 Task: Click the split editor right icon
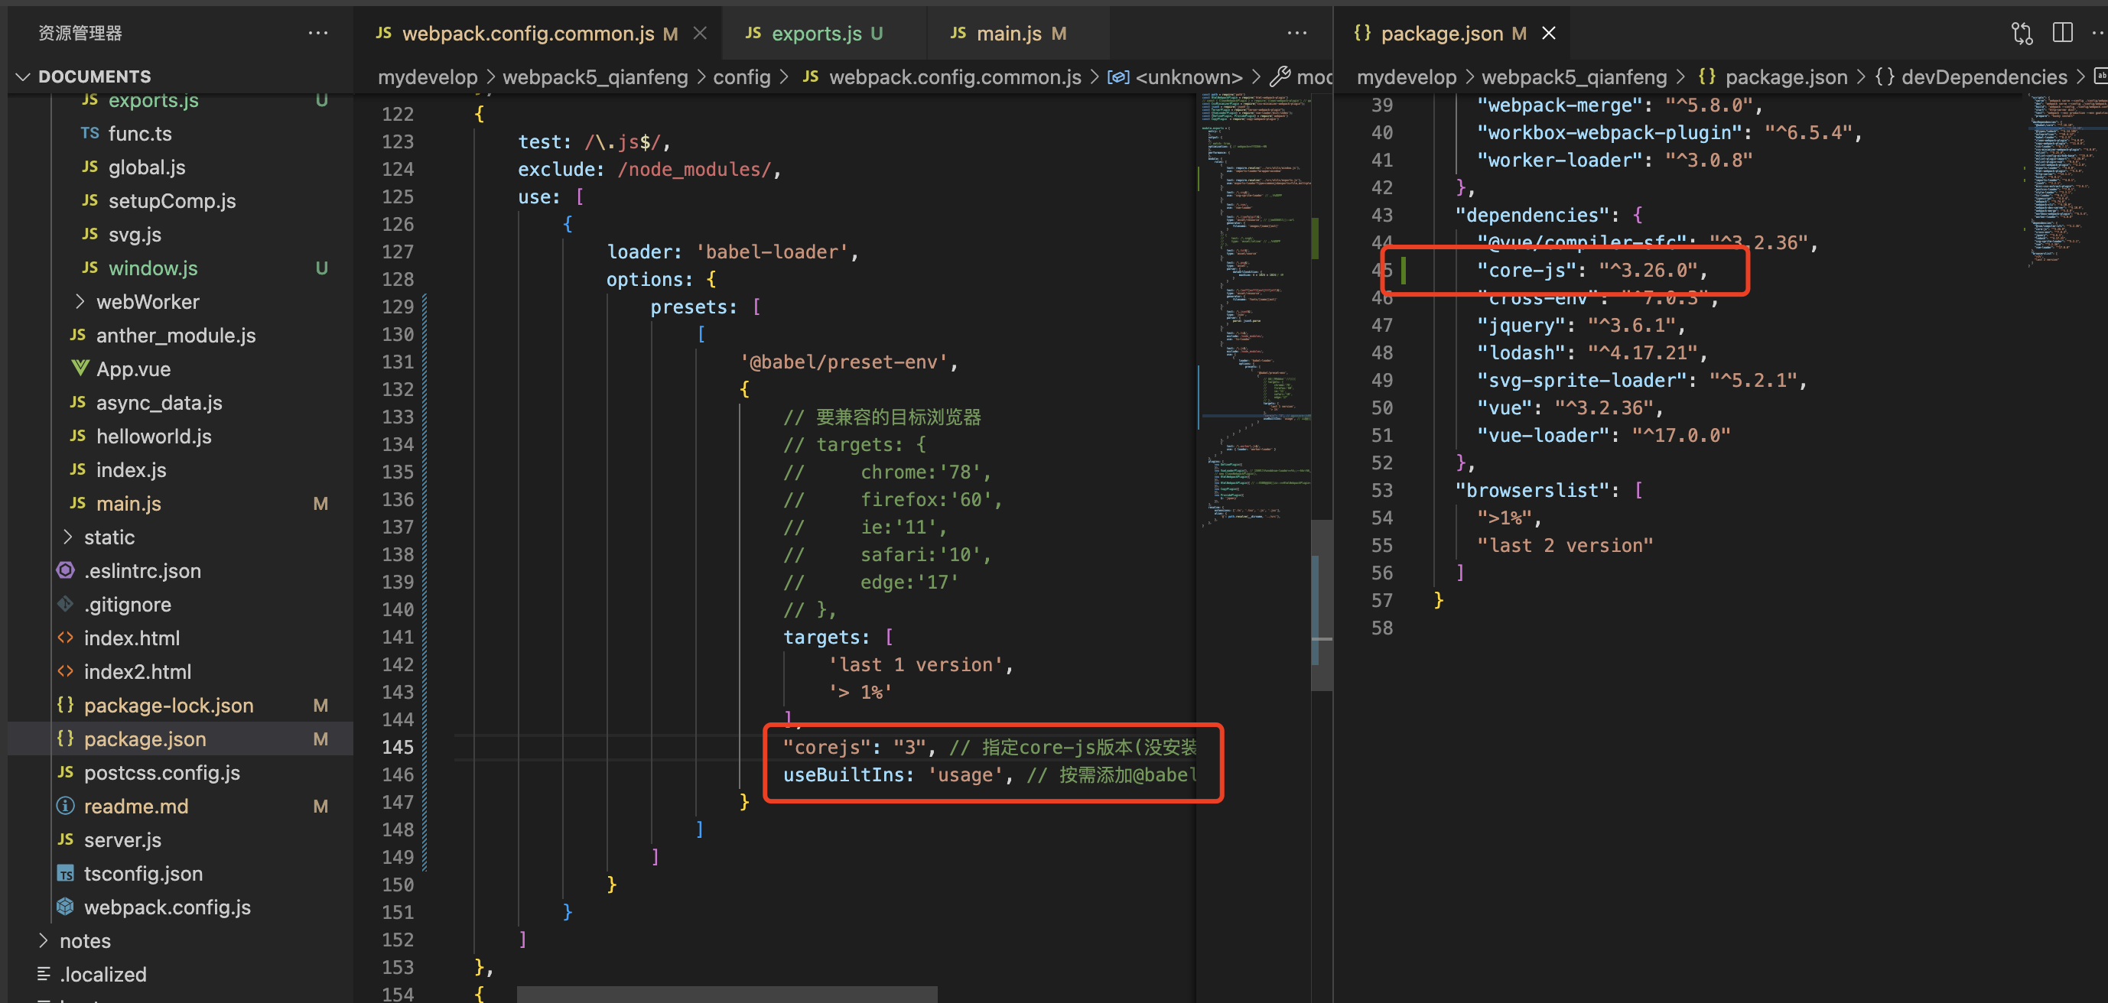(2062, 34)
